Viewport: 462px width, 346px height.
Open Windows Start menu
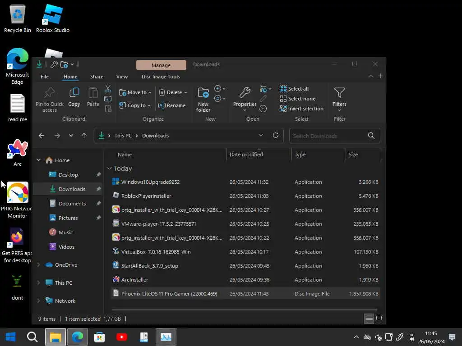[11, 337]
